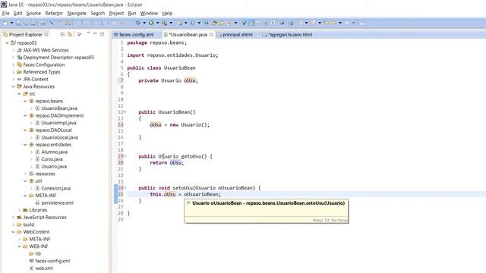Open the Edit menu
Viewport: 486px width, 273px height.
(x=18, y=14)
